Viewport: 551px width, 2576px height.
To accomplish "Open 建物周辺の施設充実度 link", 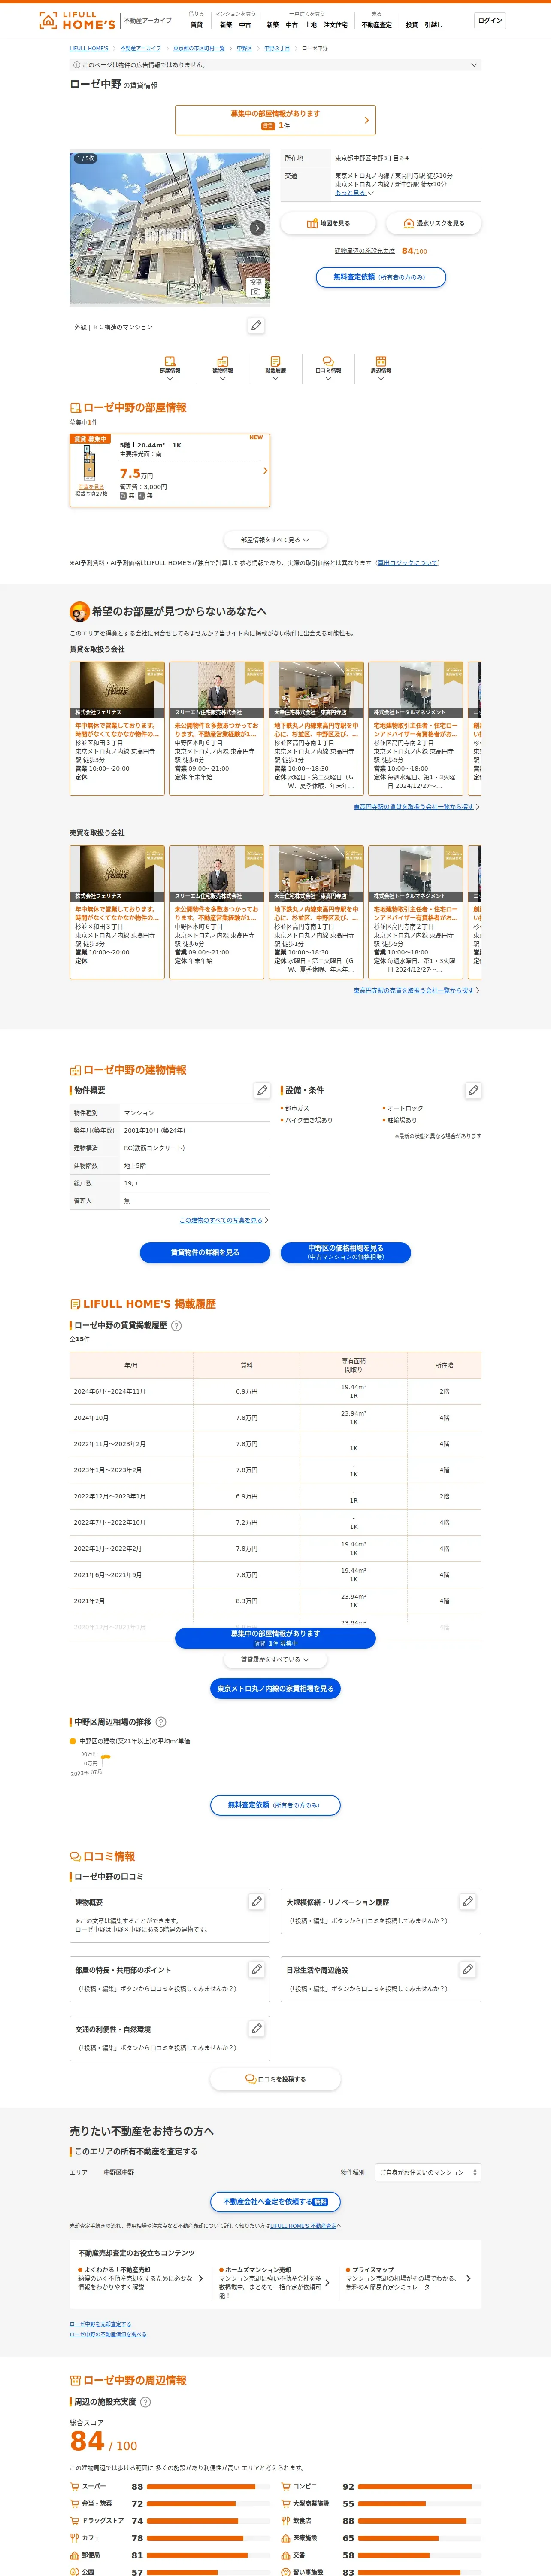I will coord(365,251).
